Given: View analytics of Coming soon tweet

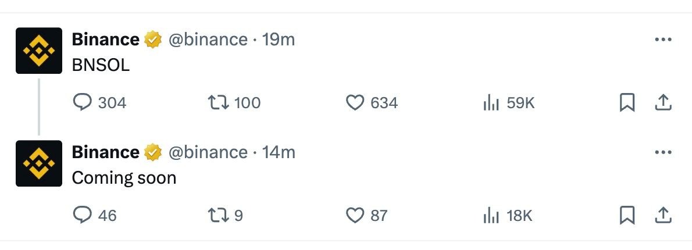Looking at the screenshot, I should click(x=491, y=216).
